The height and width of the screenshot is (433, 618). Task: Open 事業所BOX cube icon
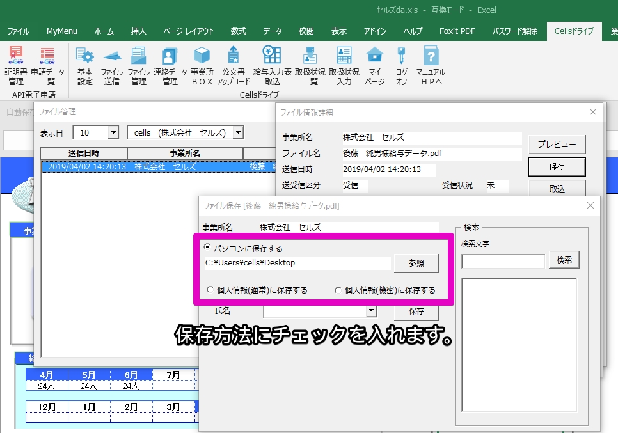202,65
